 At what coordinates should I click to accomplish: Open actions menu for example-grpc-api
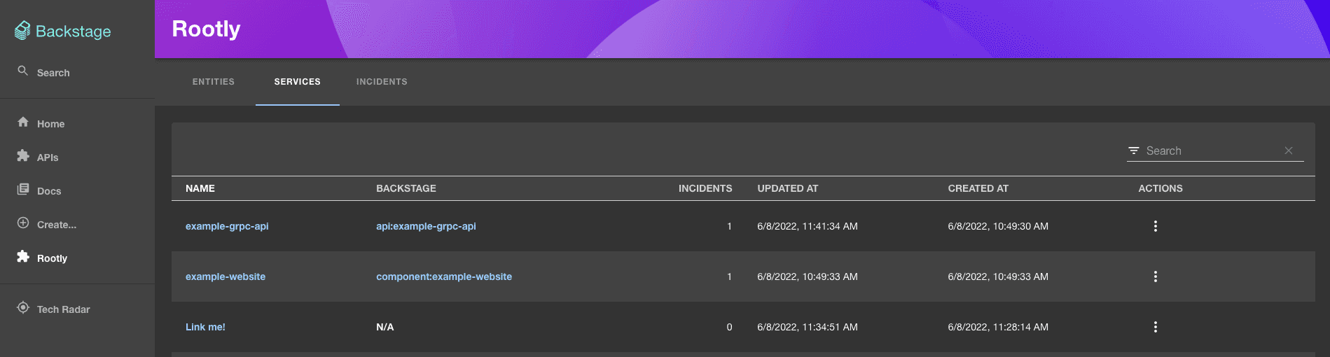[x=1156, y=226]
